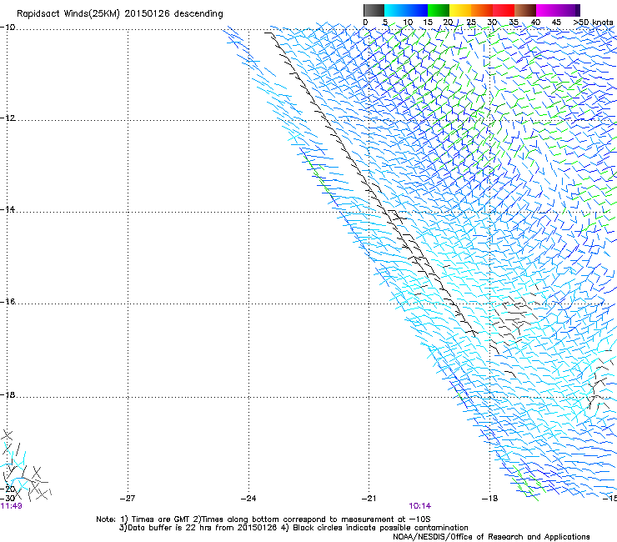Viewport: 617px width, 542px height.
Task: Click the latitude '-16' axis label
Action: [8, 302]
